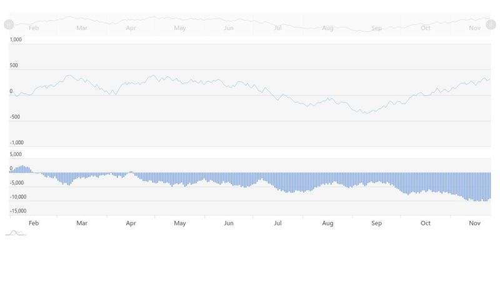Click the positive bars in early February
Image resolution: width=500 pixels, height=281 pixels.
[x=22, y=169]
